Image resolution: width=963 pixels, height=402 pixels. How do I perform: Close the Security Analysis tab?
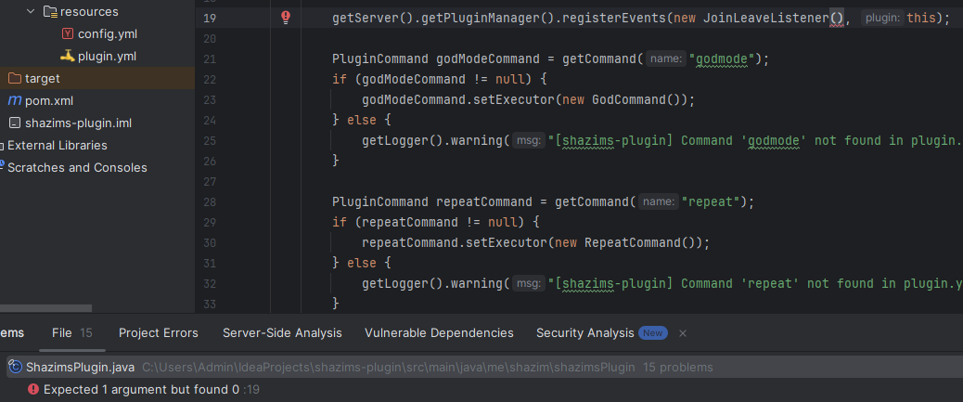[683, 332]
